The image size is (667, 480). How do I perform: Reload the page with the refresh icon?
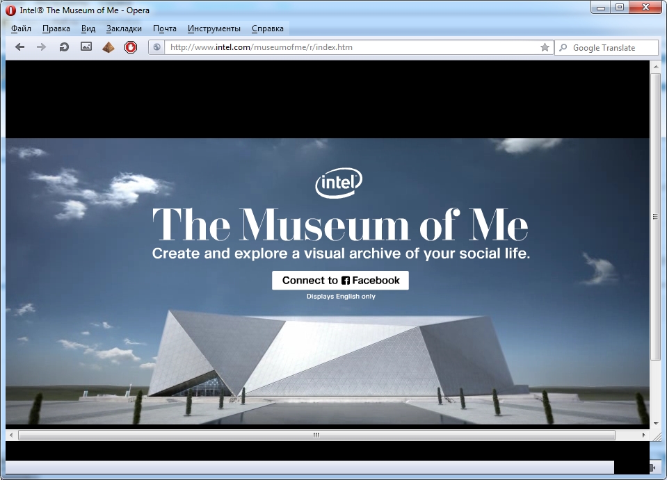[63, 47]
